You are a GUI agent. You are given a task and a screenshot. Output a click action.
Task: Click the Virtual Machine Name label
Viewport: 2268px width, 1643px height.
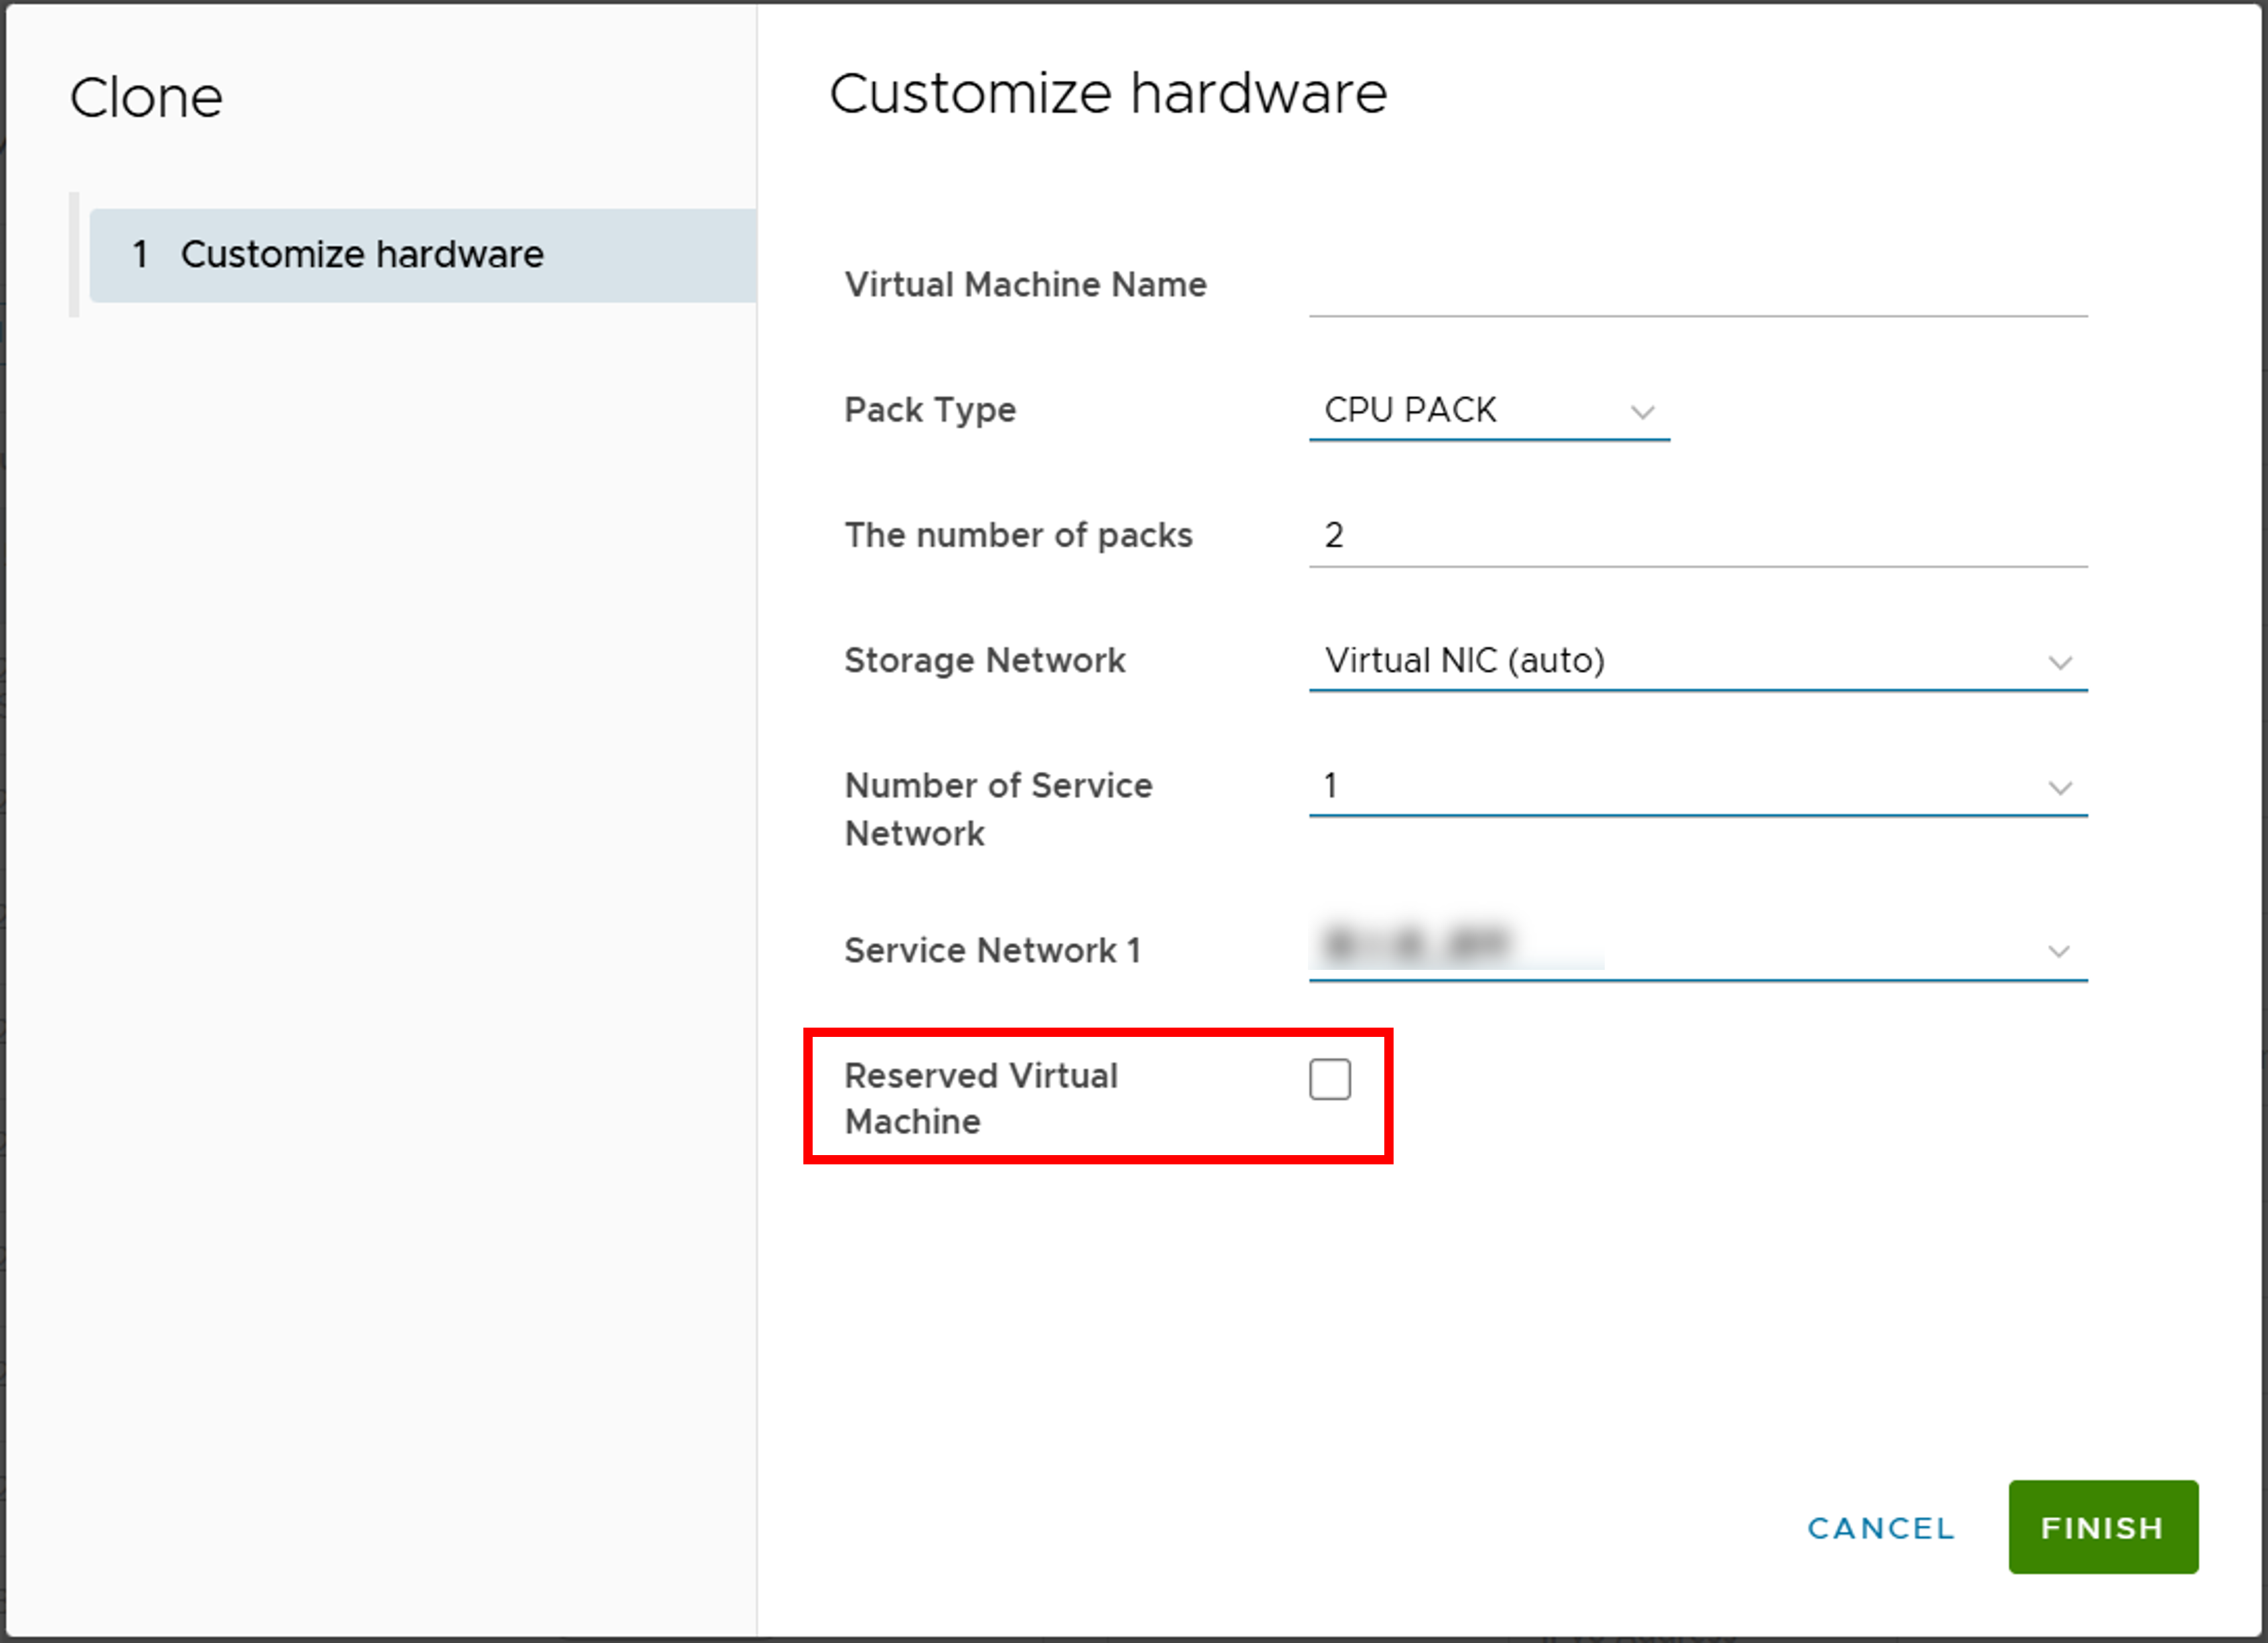point(1025,285)
